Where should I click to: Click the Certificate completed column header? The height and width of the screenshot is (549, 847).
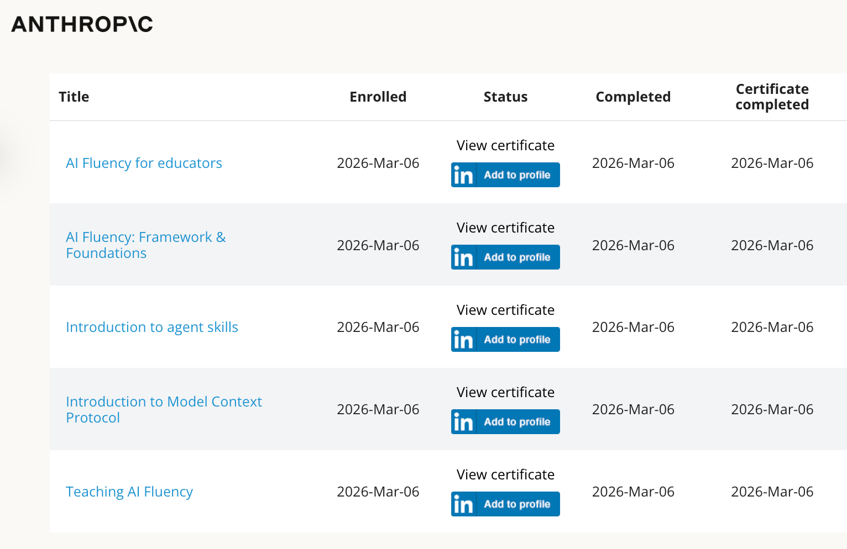[772, 97]
